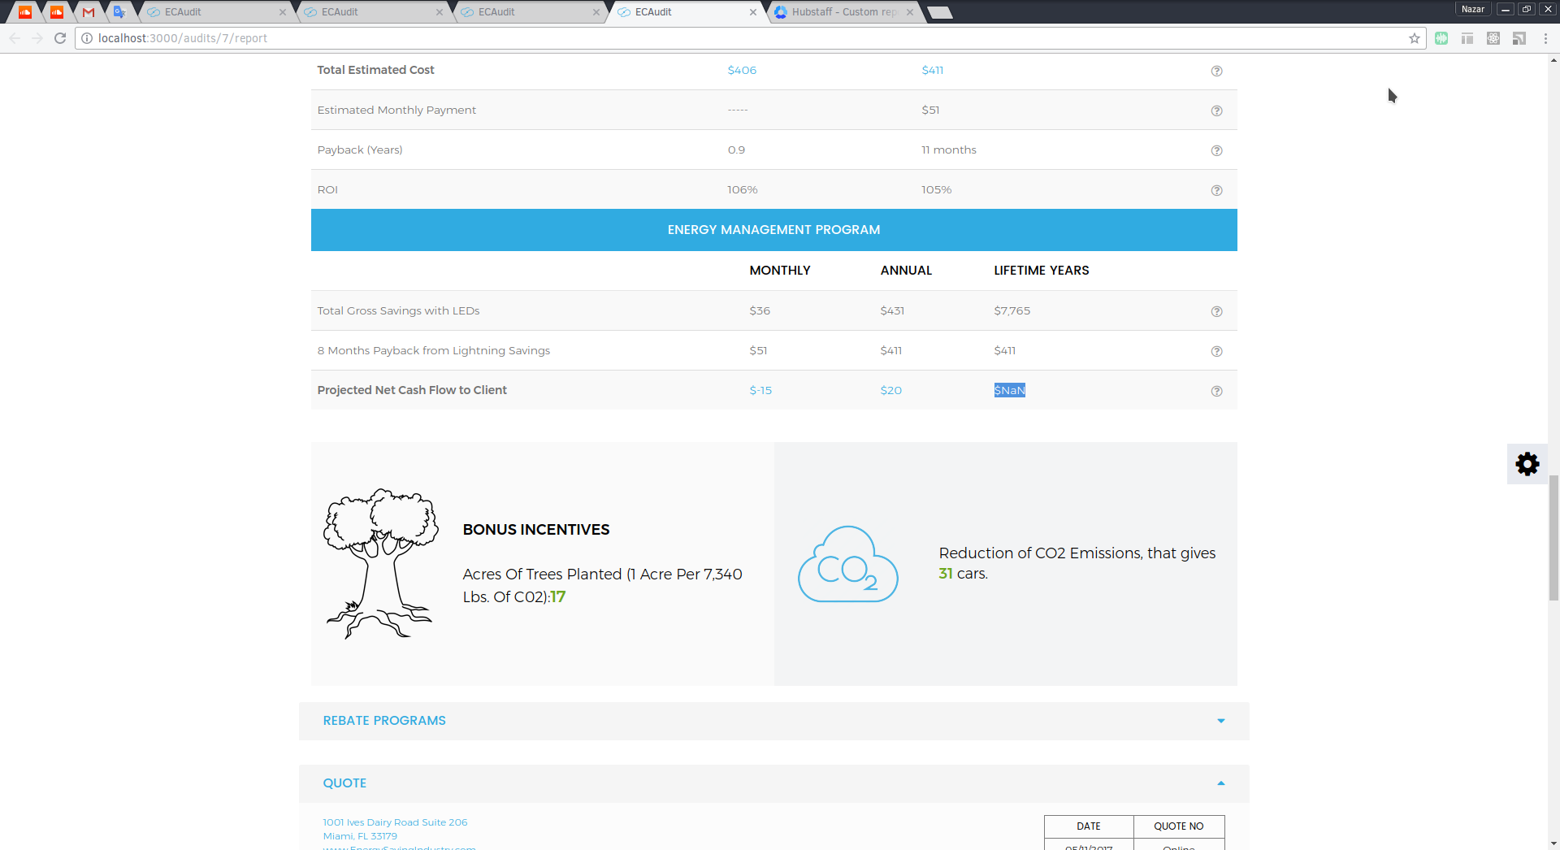Bookmark this page with the star icon

pos(1415,38)
